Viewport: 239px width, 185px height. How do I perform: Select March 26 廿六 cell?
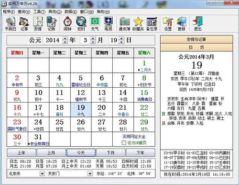81,125
